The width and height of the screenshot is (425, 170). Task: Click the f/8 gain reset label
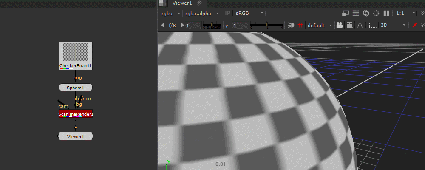pos(173,25)
